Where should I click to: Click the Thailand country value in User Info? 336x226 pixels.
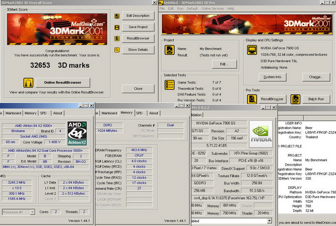coord(312,137)
